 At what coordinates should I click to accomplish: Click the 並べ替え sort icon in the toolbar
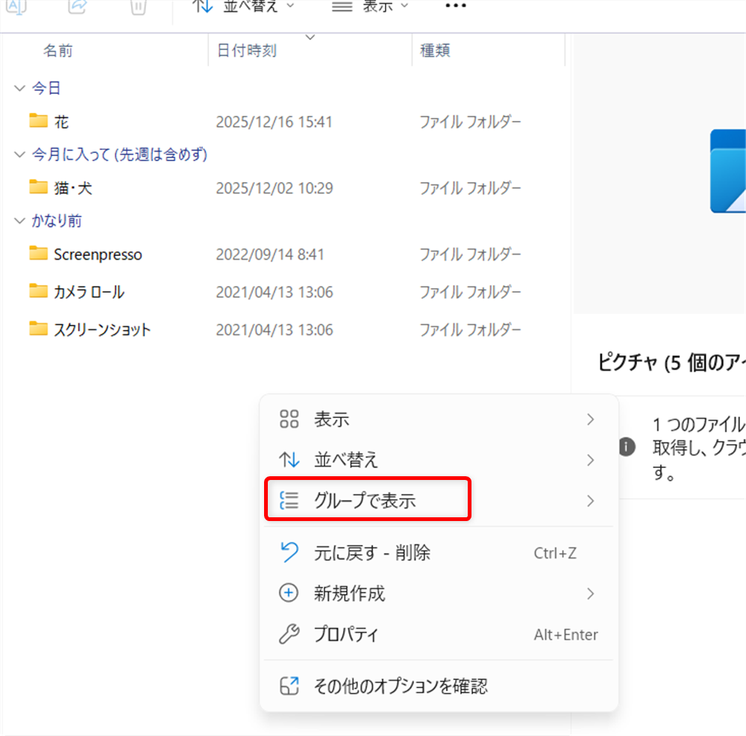click(201, 6)
